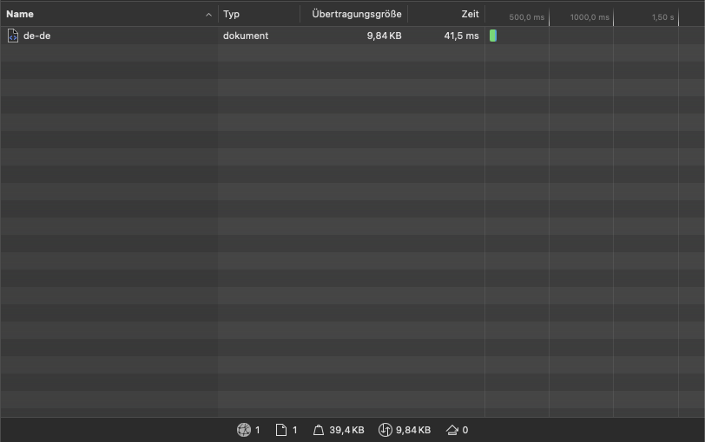Click the resource count page icon
The height and width of the screenshot is (442, 705).
pyautogui.click(x=281, y=430)
